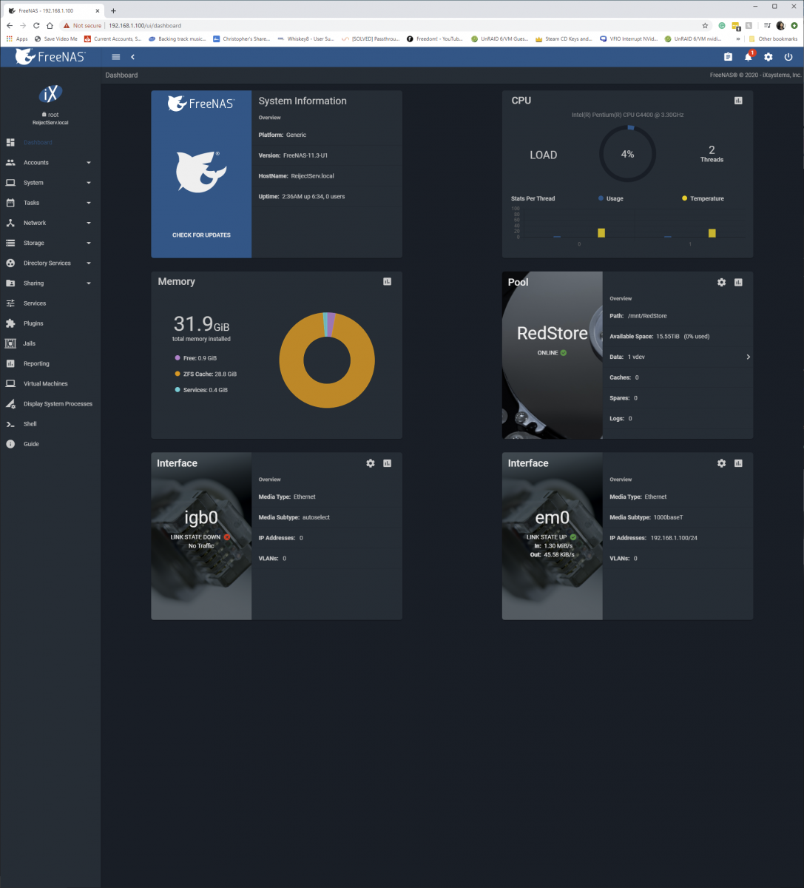Screen dimensions: 804x888
Task: Open CPU reports chart icon
Action: tap(738, 101)
